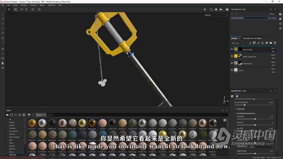Toggle visibility of the lambert2SG texture set

point(232,18)
